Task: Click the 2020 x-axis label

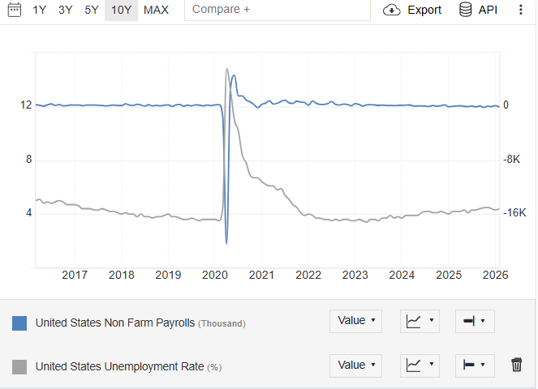Action: coord(215,275)
